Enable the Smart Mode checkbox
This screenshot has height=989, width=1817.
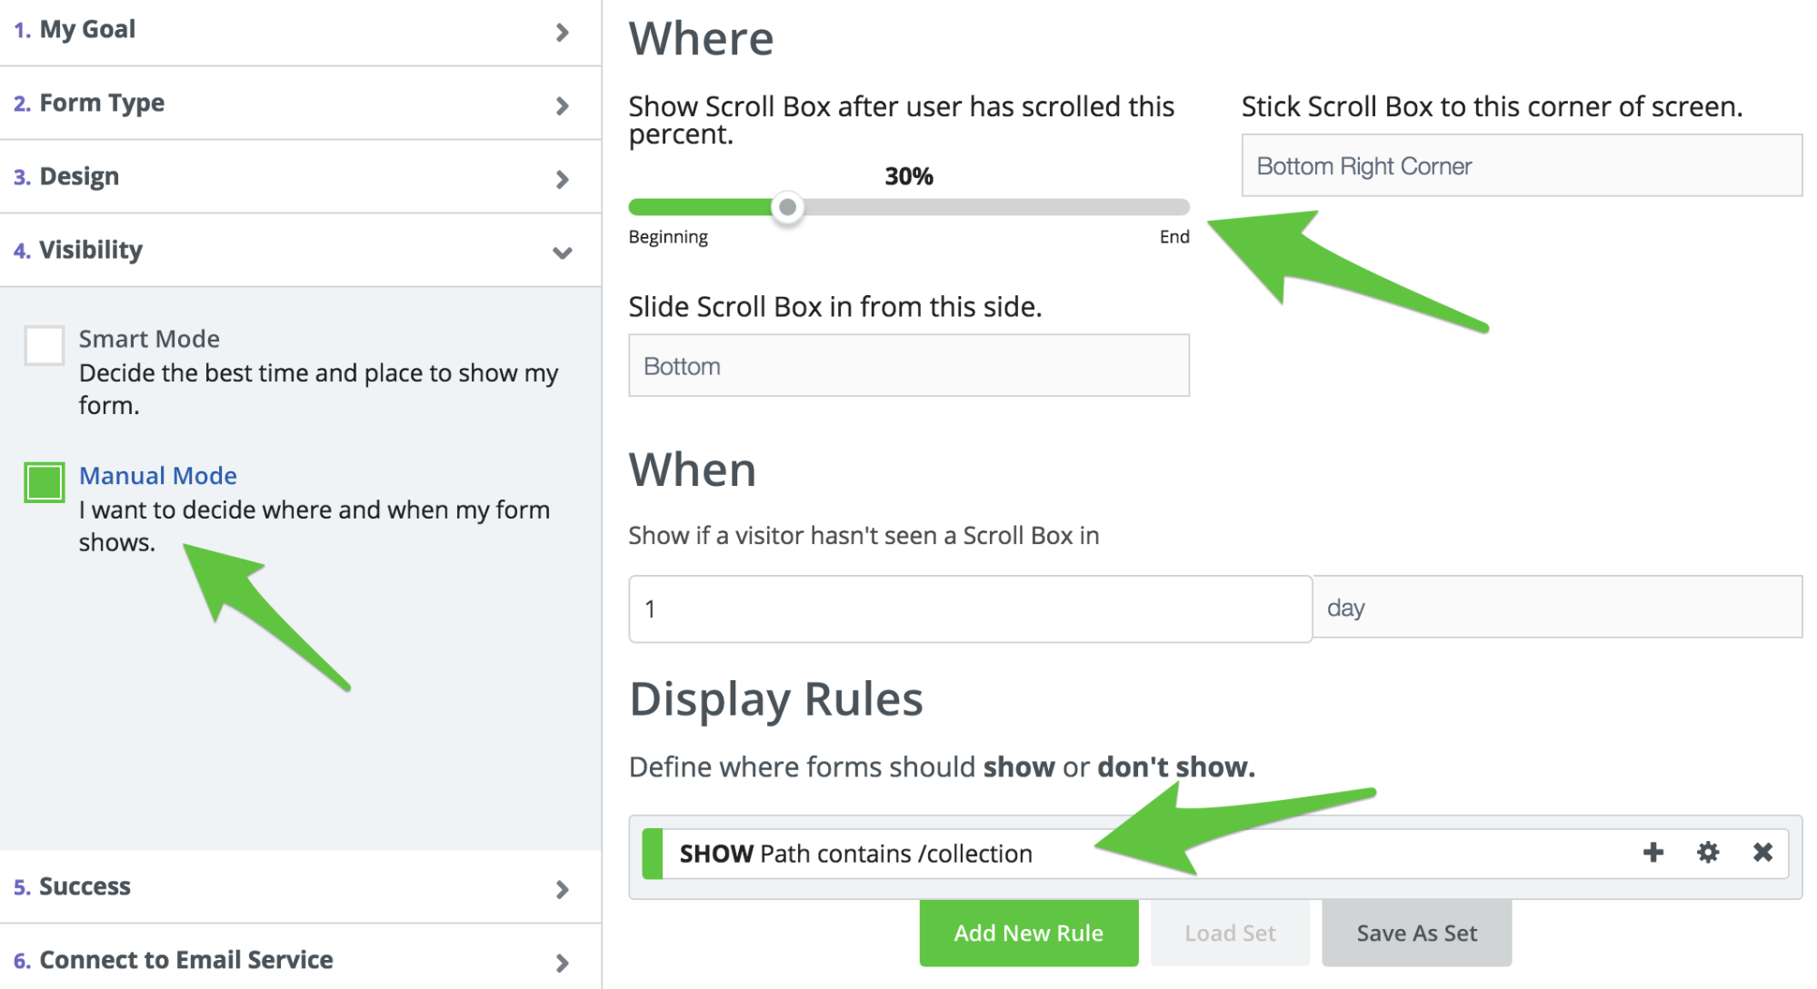(44, 345)
